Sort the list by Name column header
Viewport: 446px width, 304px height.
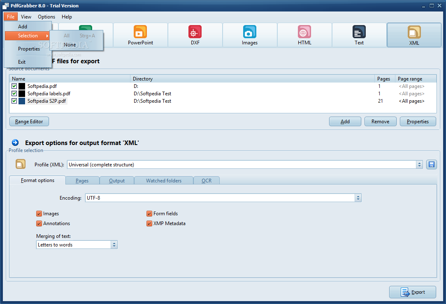click(70, 79)
